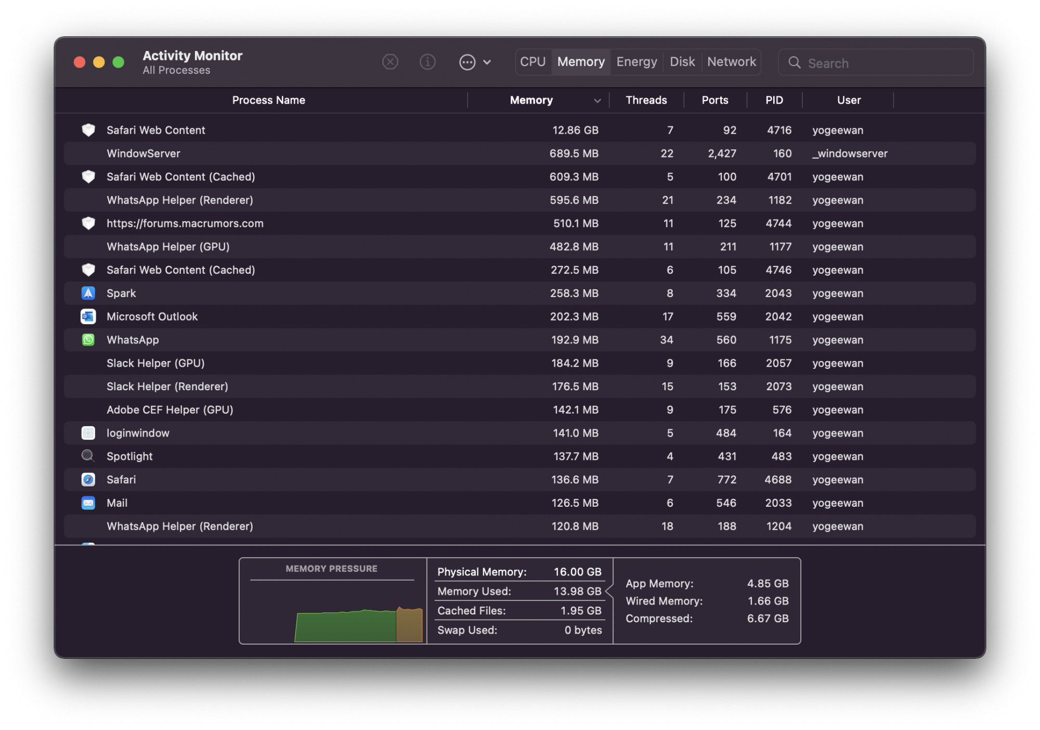Toggle Memory column sort order chevron
Screen dimensions: 1040x730
coord(597,100)
